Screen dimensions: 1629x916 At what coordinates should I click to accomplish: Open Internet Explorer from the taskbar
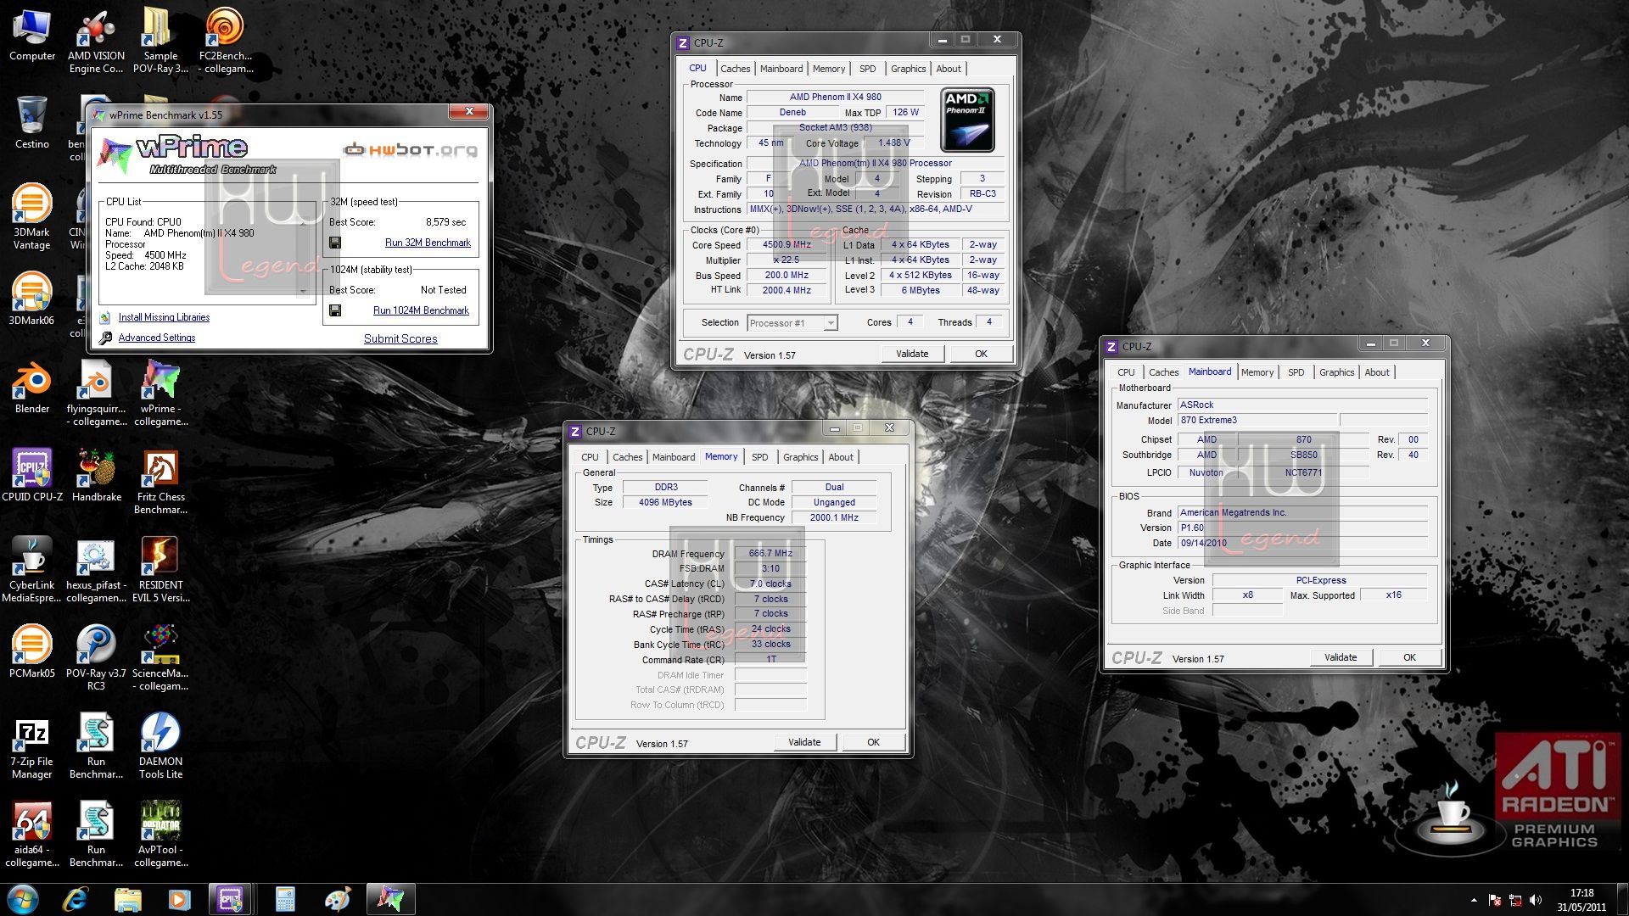pos(76,899)
